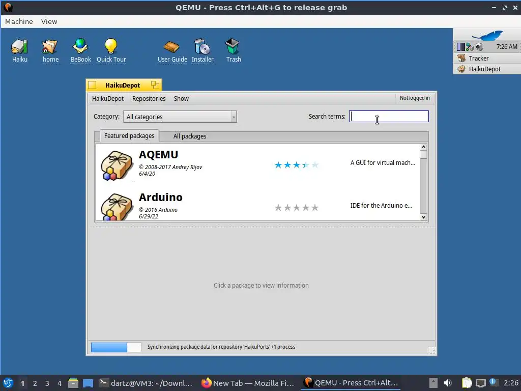521x391 pixels.
Task: Click the network status icon in Deskbar tray
Action: 470,47
